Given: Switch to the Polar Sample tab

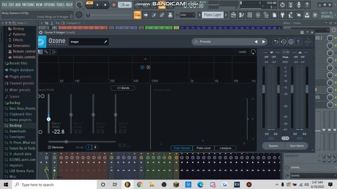Looking at the screenshot, I should [x=182, y=148].
